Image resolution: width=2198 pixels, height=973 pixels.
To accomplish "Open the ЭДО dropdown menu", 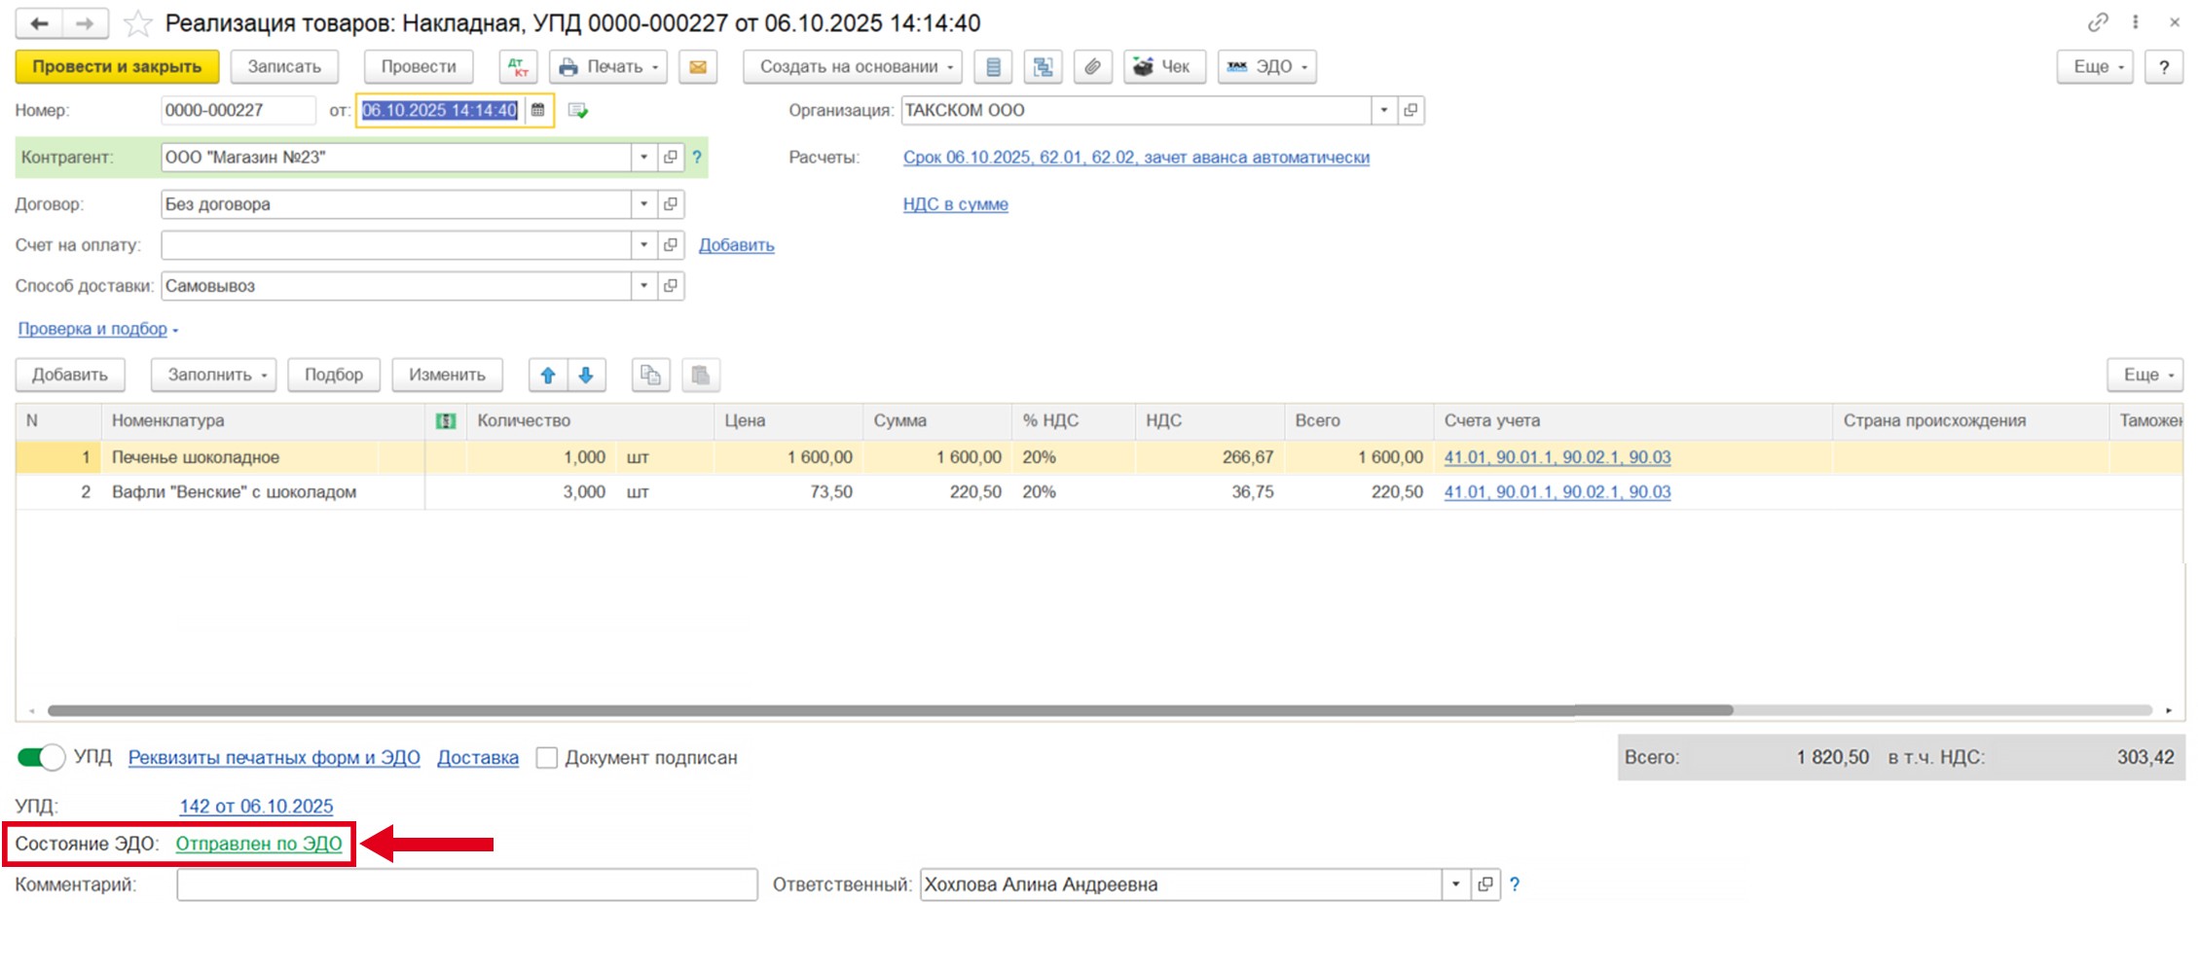I will (x=1266, y=67).
